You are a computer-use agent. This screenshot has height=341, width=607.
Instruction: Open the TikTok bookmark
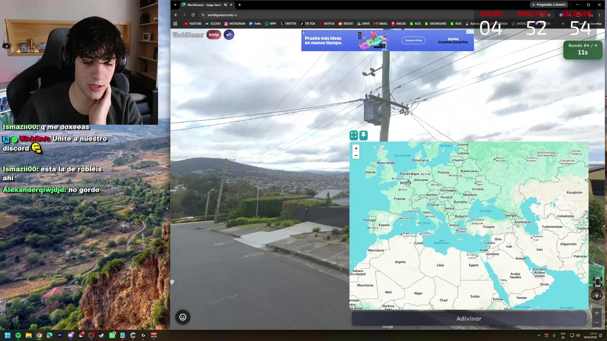pyautogui.click(x=308, y=24)
